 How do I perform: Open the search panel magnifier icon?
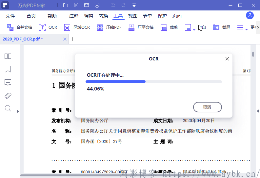[x=8, y=108]
